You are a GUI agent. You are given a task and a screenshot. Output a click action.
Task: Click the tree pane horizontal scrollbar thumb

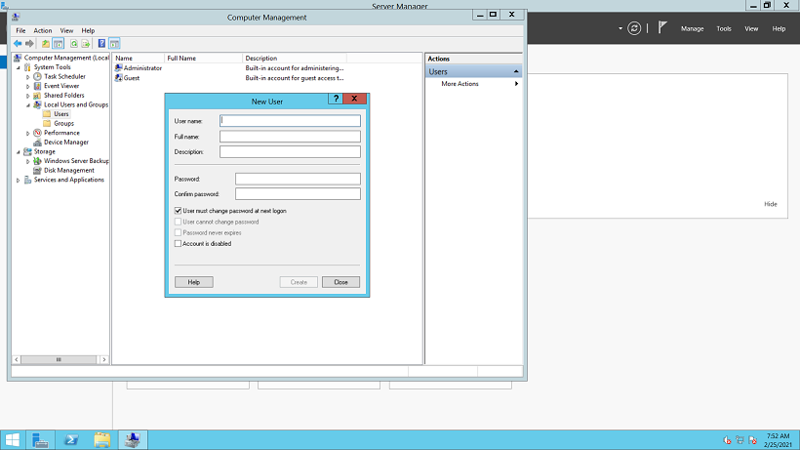pyautogui.click(x=59, y=359)
